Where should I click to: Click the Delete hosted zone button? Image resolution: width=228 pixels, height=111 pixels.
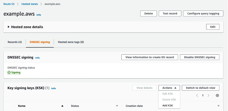[x=148, y=13]
